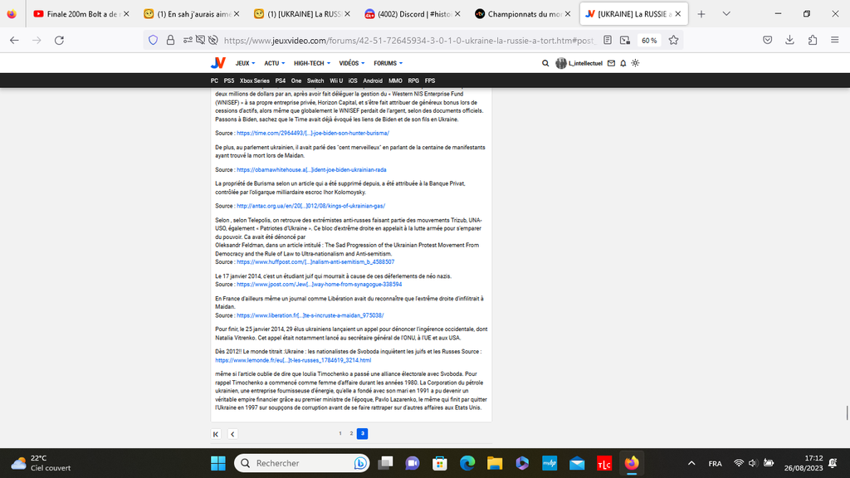Select MMO in platform bar
850x478 pixels.
tap(395, 80)
